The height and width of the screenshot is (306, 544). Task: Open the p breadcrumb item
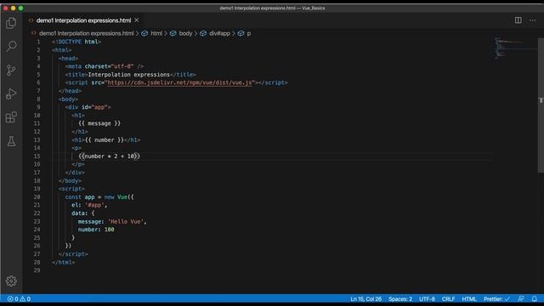248,33
